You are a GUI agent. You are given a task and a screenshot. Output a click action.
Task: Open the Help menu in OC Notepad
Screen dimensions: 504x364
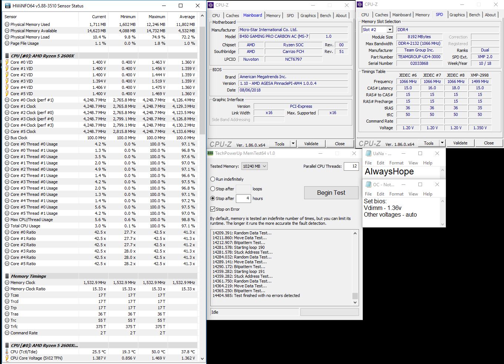point(428,194)
